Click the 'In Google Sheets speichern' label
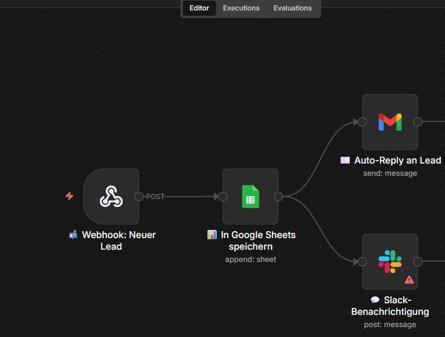This screenshot has height=337, width=445. click(x=252, y=240)
